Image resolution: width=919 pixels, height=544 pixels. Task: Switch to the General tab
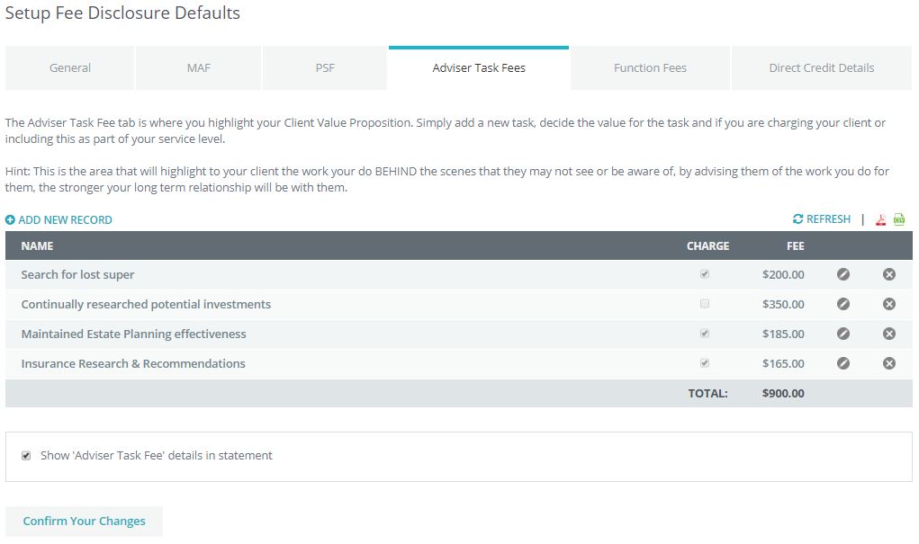pos(70,68)
